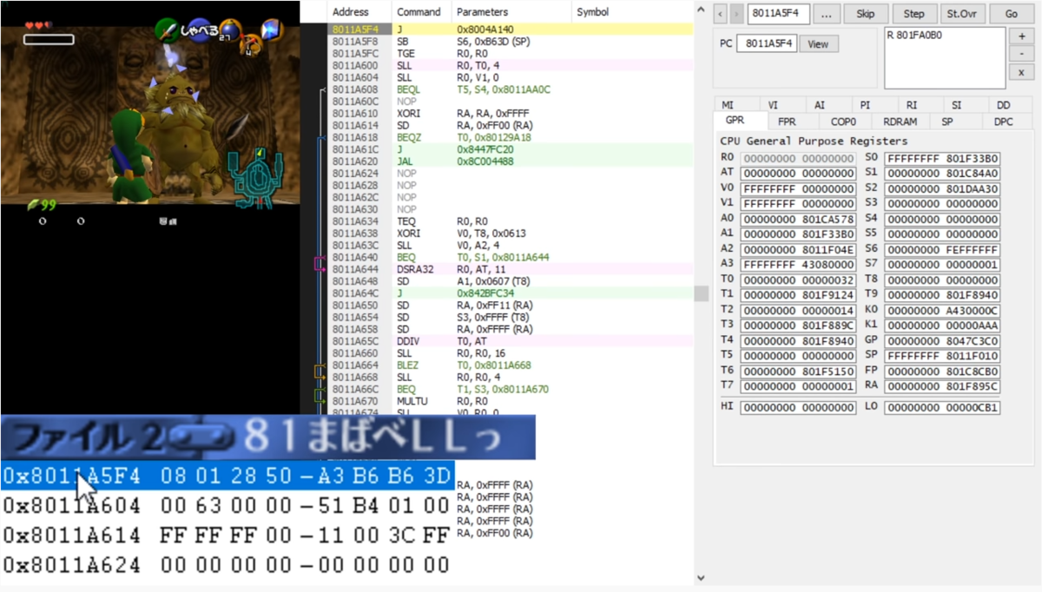The height and width of the screenshot is (592, 1042).
Task: Select disassembly row 8011A608 BEQL
Action: [x=511, y=89]
